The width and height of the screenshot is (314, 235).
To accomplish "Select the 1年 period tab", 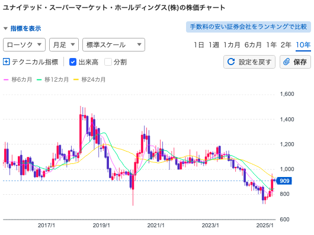I will [x=271, y=45].
